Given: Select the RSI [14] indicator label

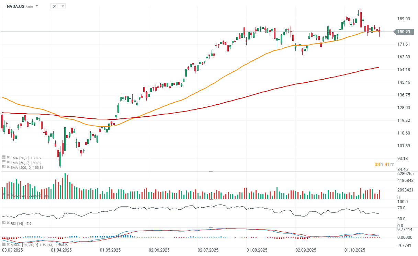Looking at the screenshot, I should (18, 223).
